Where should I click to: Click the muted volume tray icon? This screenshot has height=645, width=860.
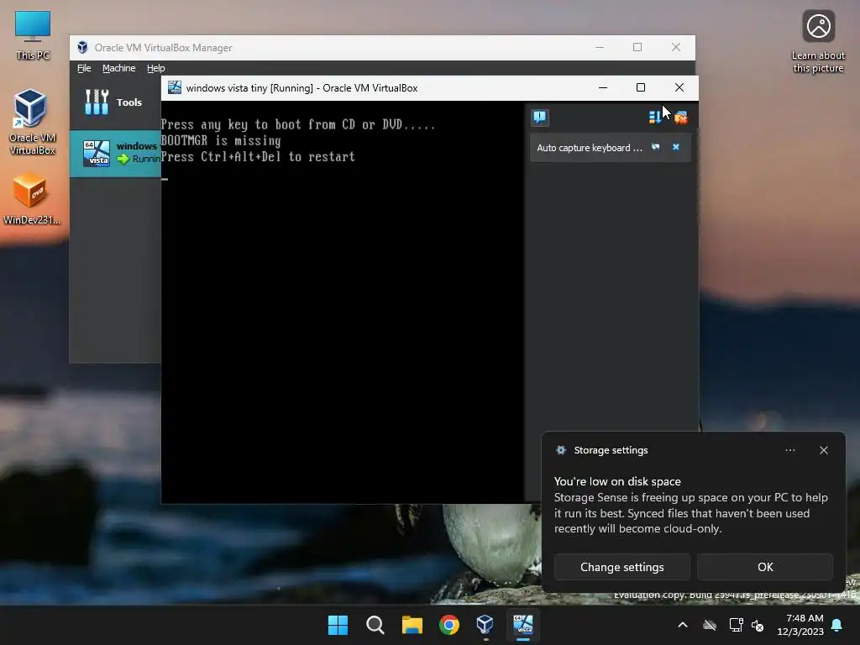click(x=758, y=625)
